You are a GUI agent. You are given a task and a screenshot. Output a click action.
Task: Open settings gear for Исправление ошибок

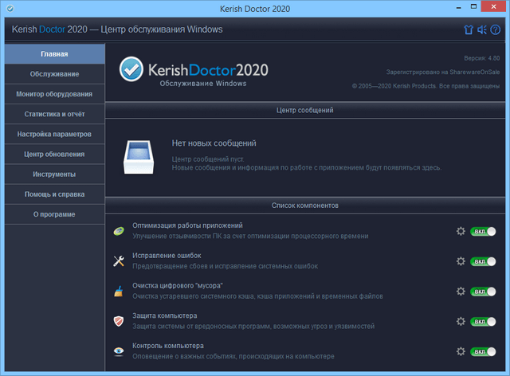click(x=461, y=261)
